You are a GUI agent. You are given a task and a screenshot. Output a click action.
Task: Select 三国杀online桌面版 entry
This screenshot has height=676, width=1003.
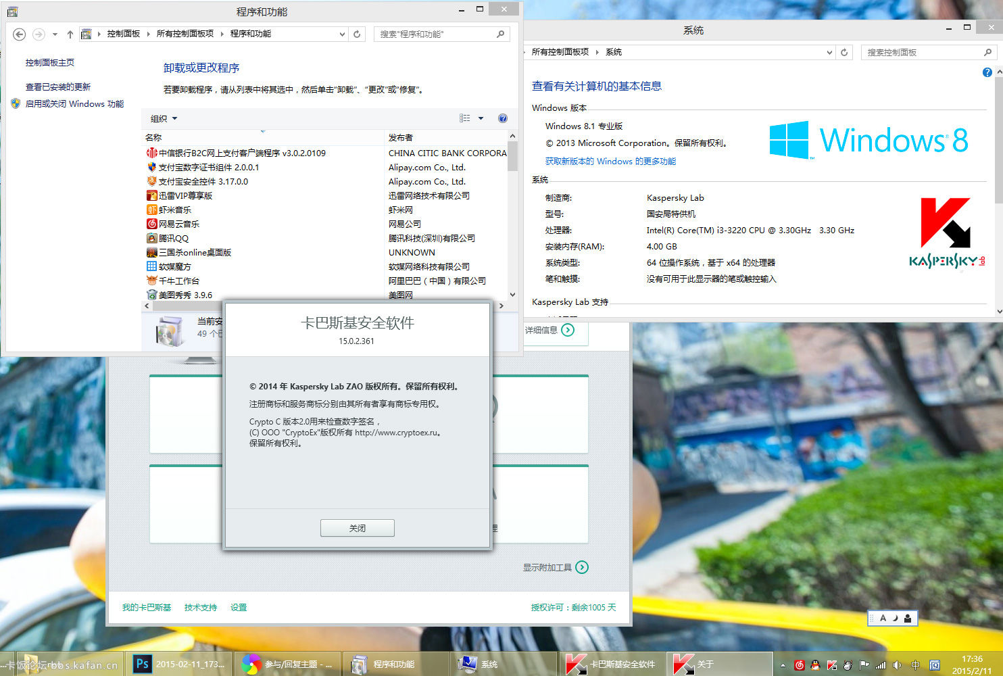pos(324,253)
